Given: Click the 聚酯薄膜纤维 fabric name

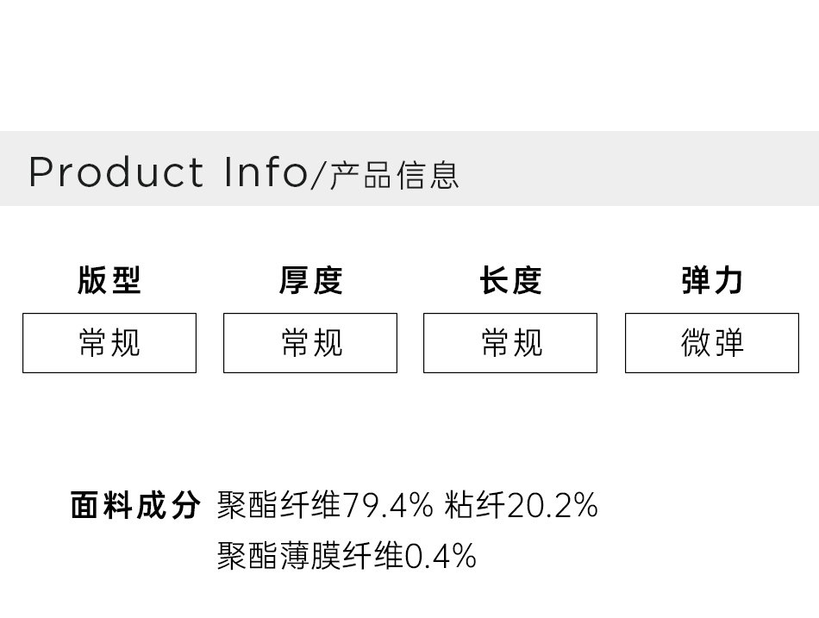Looking at the screenshot, I should click(x=310, y=556).
